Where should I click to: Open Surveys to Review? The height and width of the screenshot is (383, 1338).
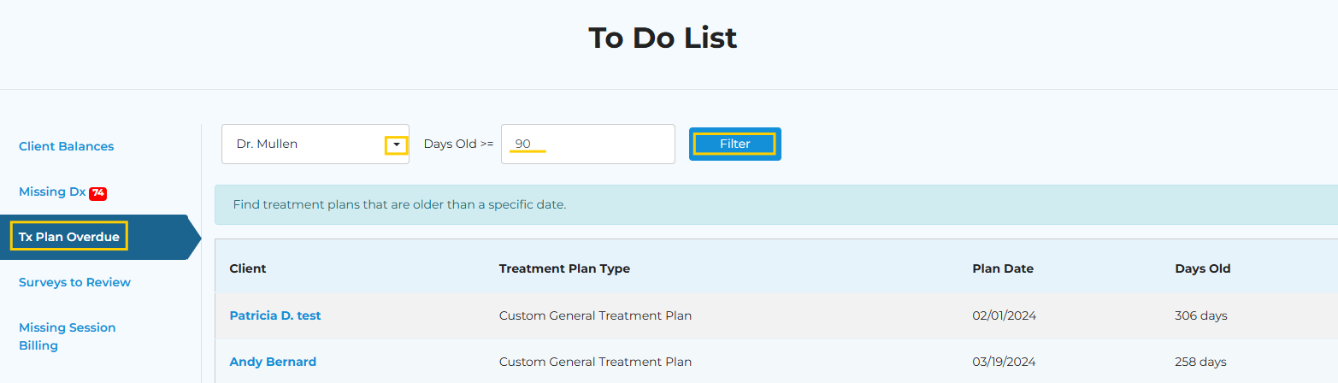tap(74, 282)
